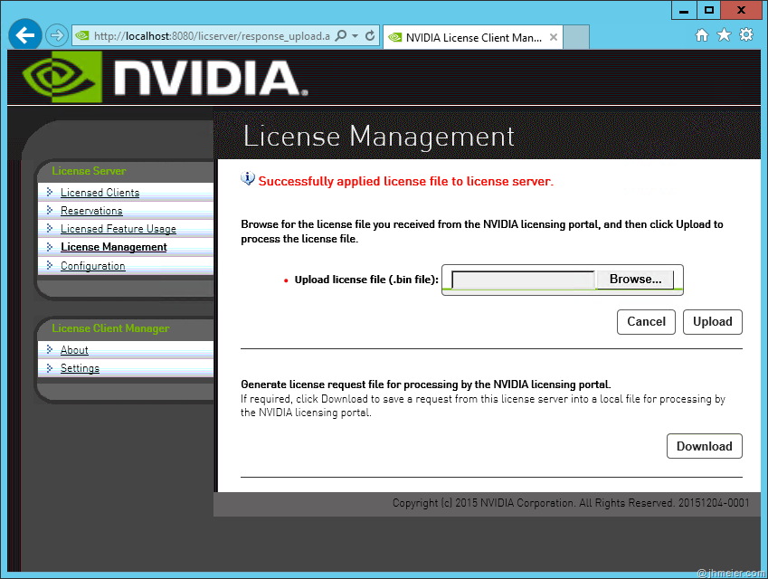Click the browser Back arrow button
The image size is (768, 579).
[24, 35]
